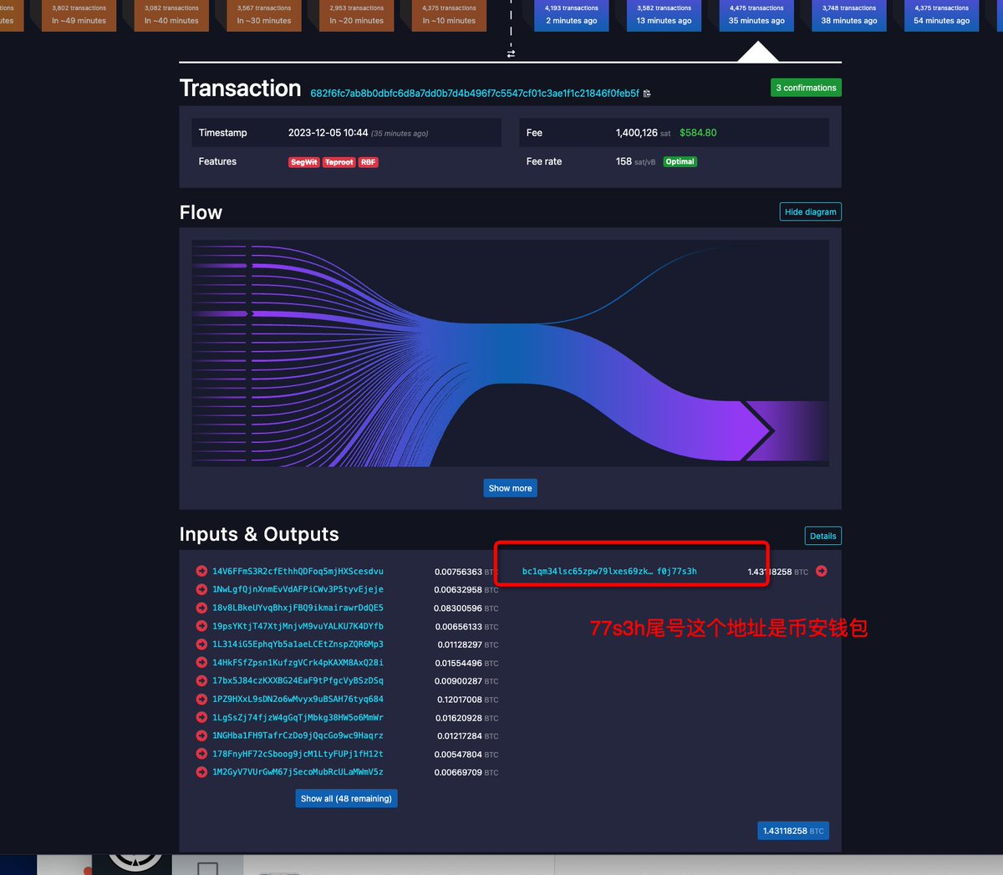Click the green '3 confirmations' badge
The height and width of the screenshot is (875, 1003).
coord(806,88)
